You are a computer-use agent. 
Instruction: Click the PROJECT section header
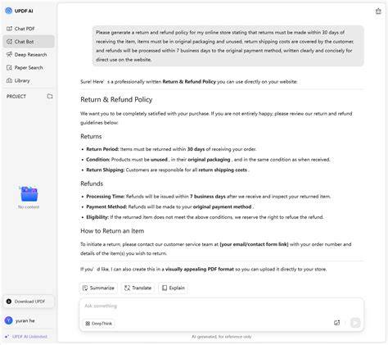(16, 97)
